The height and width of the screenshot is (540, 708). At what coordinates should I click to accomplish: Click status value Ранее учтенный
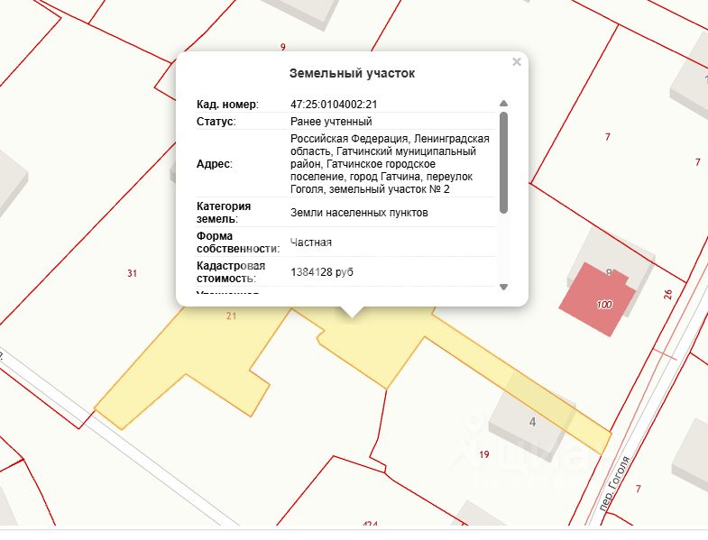coord(331,122)
